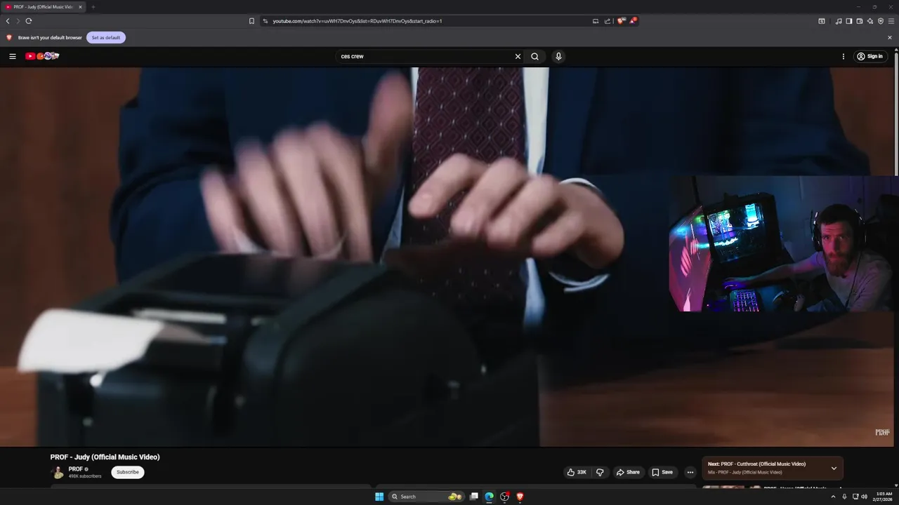Click the video title 'PROF - Judy (Official Music Video)'
The image size is (899, 505).
(105, 457)
